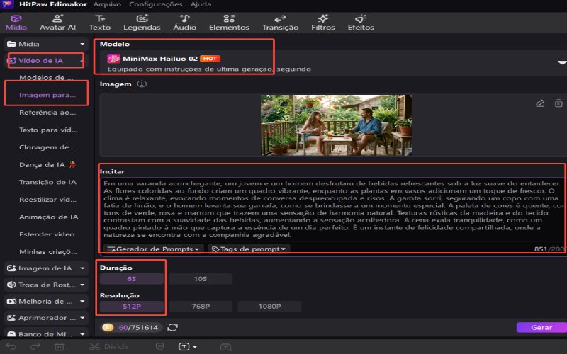Screen dimensions: 567x354
Task: Click the Gerar button
Action: (541, 327)
